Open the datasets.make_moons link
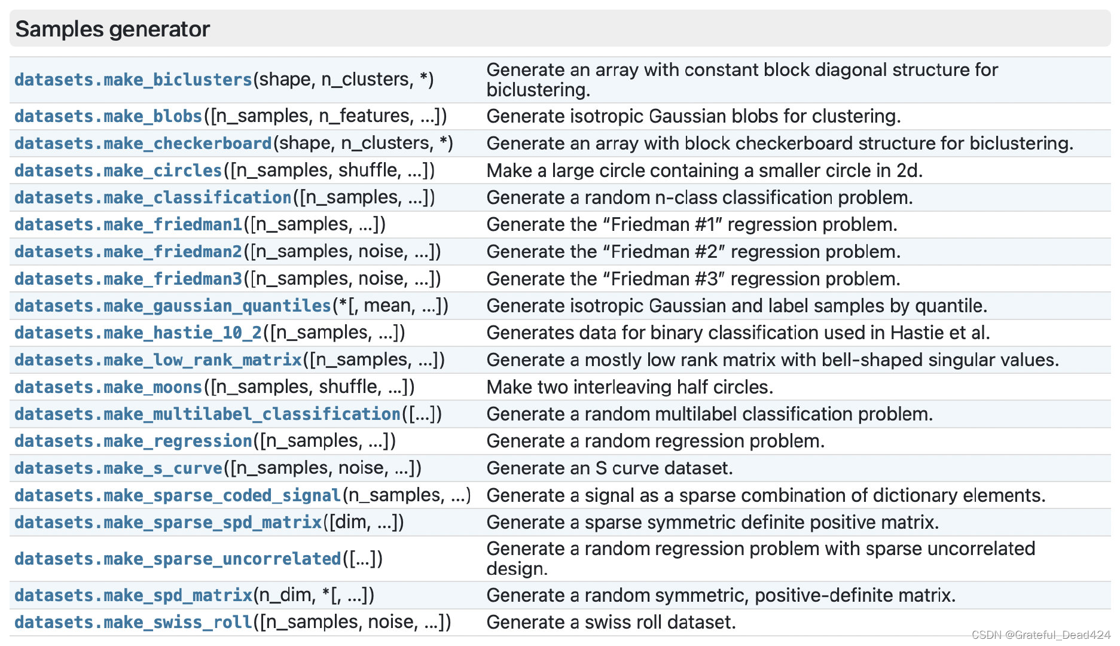1120x646 pixels. click(108, 387)
